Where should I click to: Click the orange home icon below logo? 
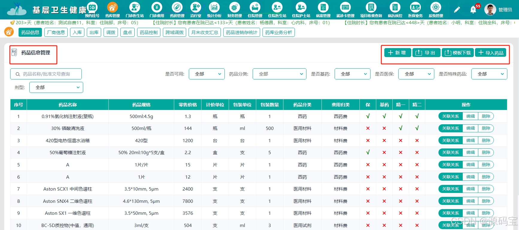9,32
